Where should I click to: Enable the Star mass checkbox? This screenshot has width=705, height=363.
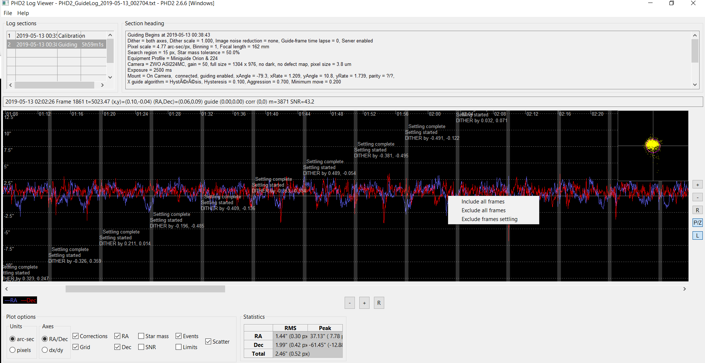[x=141, y=336]
